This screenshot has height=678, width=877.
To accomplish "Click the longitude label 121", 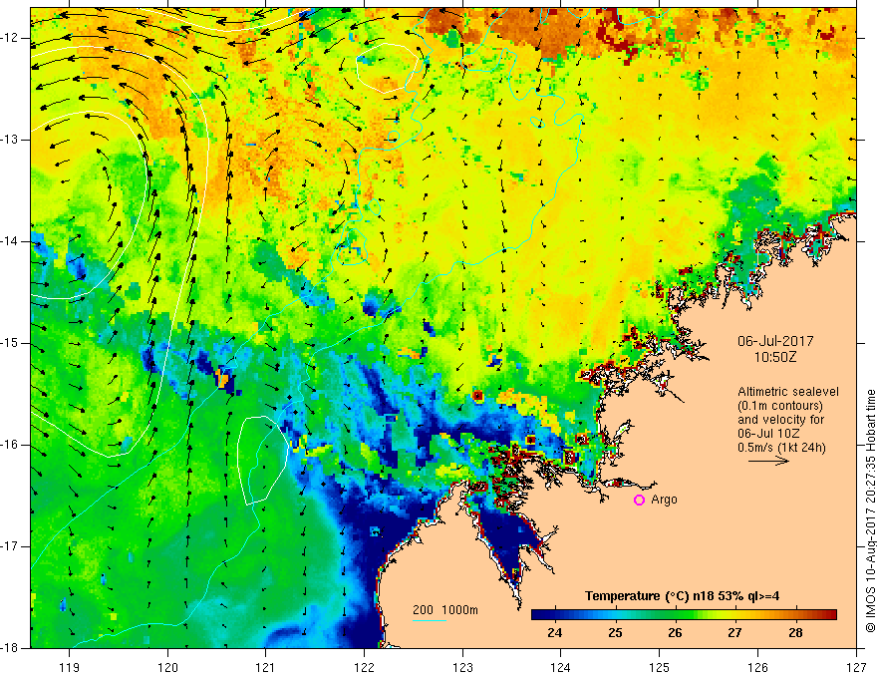I will coord(265,667).
